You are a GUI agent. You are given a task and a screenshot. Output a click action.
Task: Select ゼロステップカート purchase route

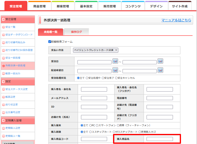click(114, 132)
